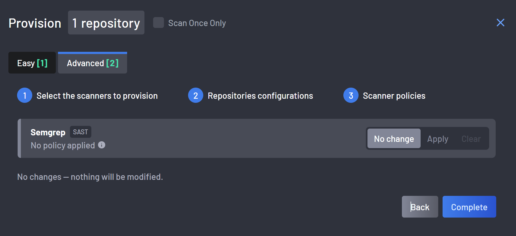Image resolution: width=516 pixels, height=236 pixels.
Task: Click the Back button
Action: 420,207
